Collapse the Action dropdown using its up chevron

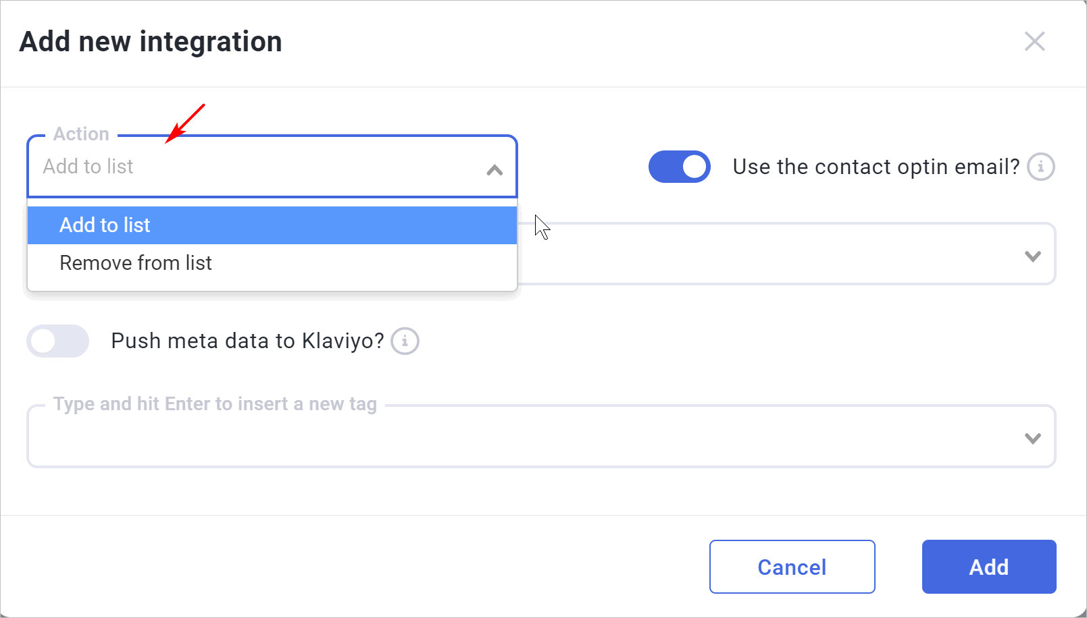tap(495, 170)
